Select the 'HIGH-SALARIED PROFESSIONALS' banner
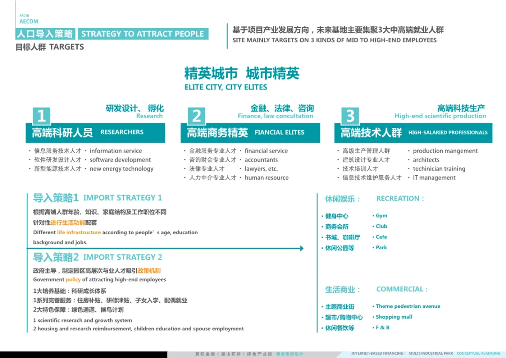This screenshot has width=506, height=358. click(x=413, y=133)
